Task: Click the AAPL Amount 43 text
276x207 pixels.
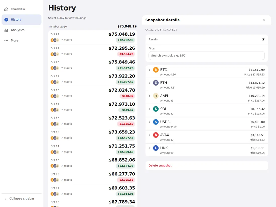Action: click(x=167, y=101)
